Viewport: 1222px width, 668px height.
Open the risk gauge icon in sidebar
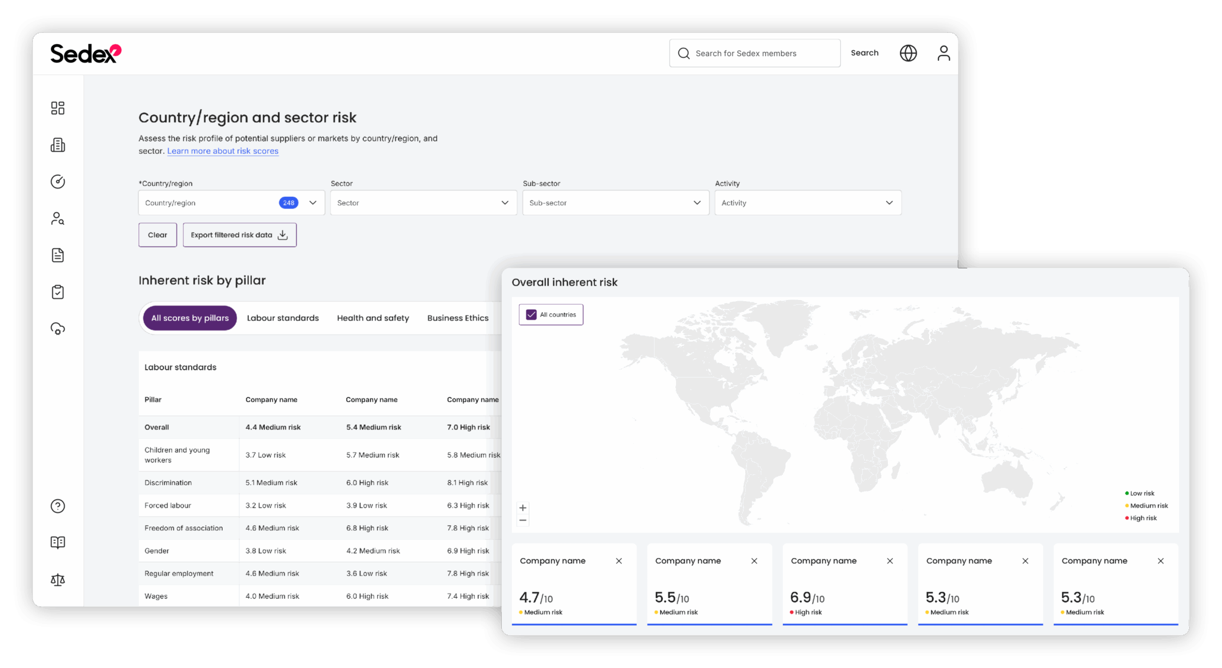57,182
